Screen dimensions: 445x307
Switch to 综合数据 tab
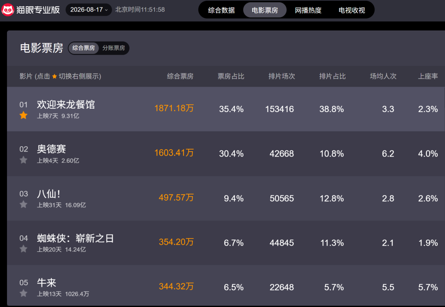(x=221, y=10)
